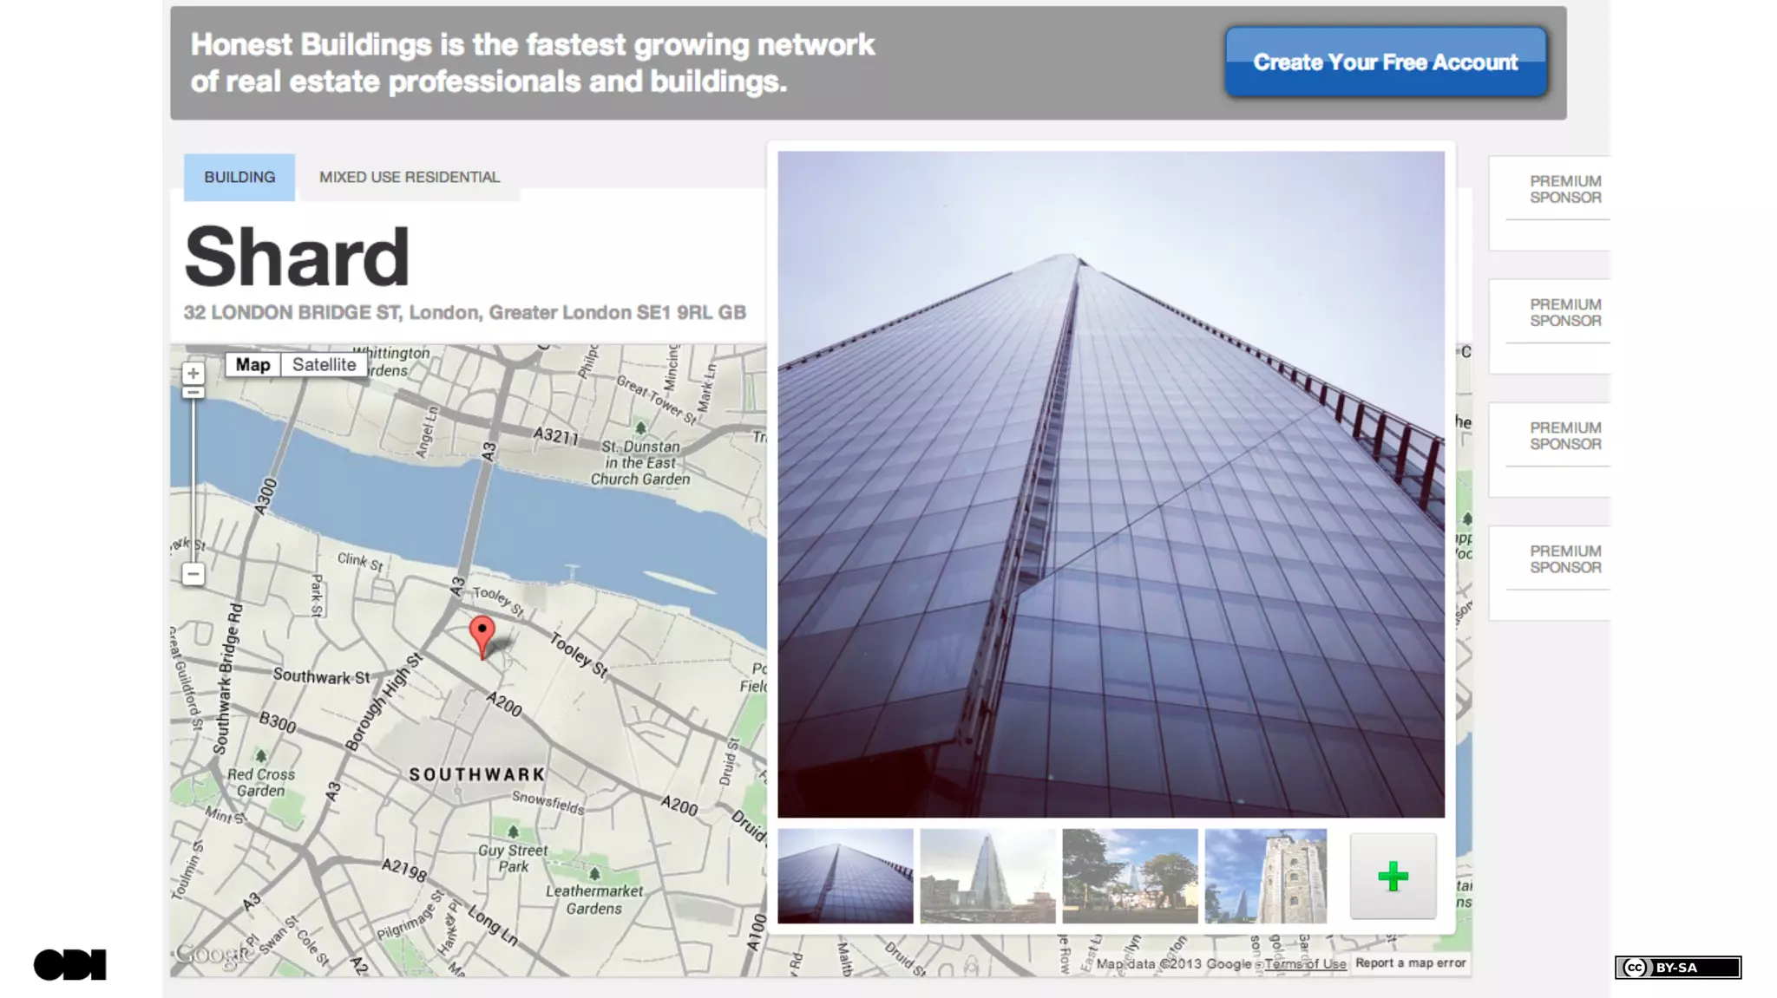This screenshot has width=1777, height=998.
Task: Select the second Shard skyline thumbnail
Action: (x=987, y=876)
